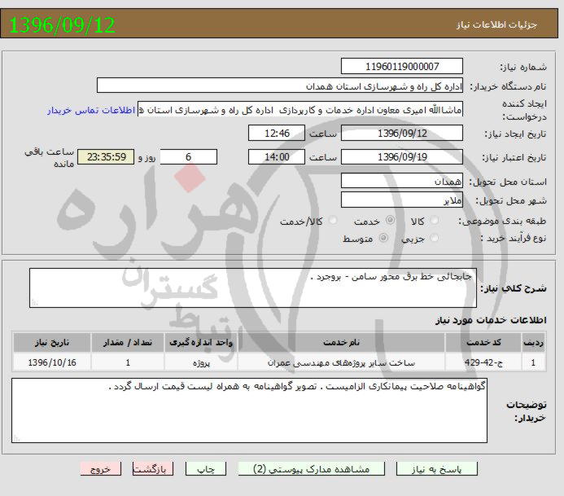Click remaining time field 23:35:59
Viewport: 564px width, 496px height.
pos(106,157)
